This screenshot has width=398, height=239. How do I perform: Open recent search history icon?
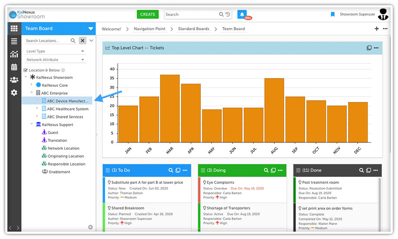[228, 14]
